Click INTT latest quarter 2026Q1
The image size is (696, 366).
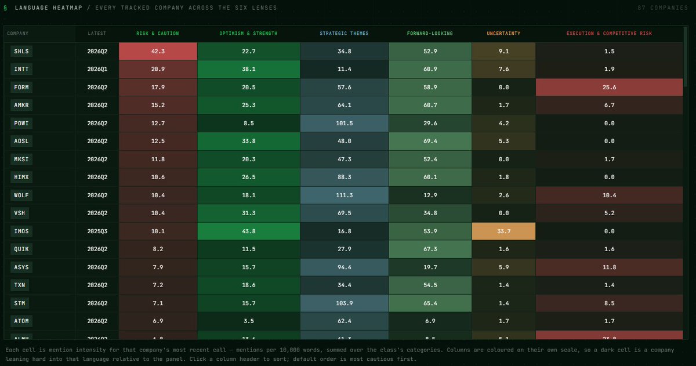97,70
